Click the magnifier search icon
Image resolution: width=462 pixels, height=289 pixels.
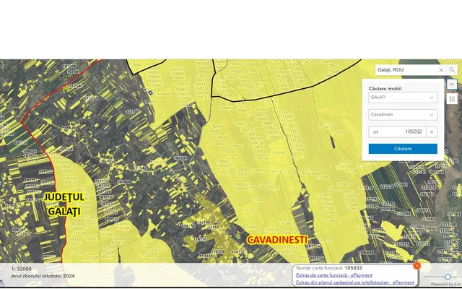click(x=452, y=70)
